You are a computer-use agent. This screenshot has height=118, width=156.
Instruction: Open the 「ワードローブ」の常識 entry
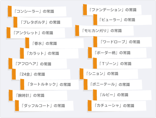tap(123, 42)
